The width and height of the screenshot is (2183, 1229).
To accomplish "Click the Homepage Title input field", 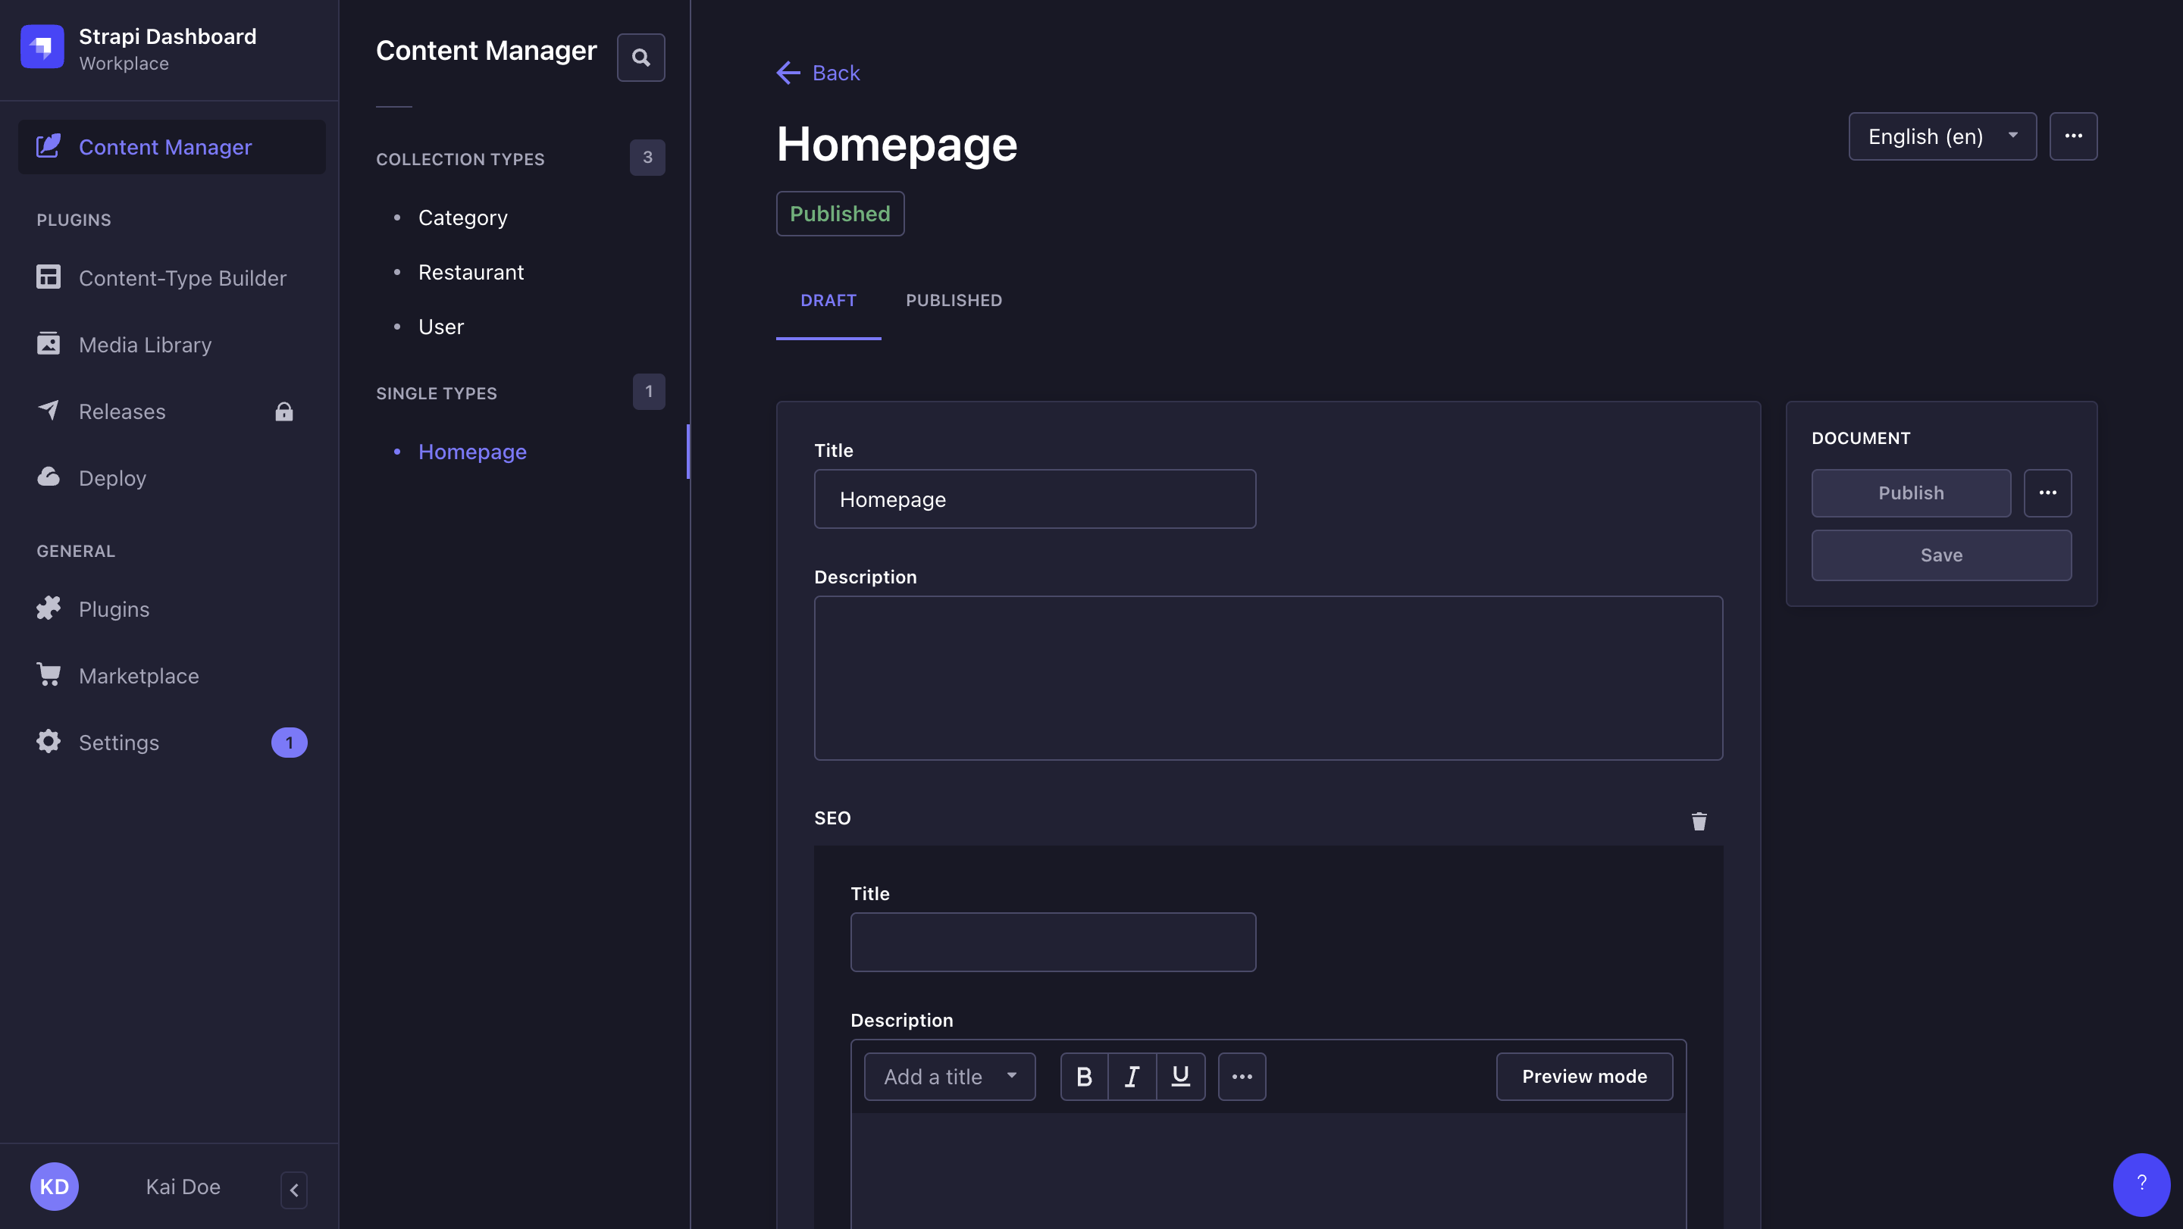I will click(x=1035, y=499).
